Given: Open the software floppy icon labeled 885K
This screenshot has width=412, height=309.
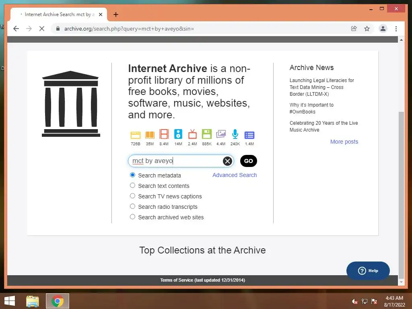Looking at the screenshot, I should [207, 134].
